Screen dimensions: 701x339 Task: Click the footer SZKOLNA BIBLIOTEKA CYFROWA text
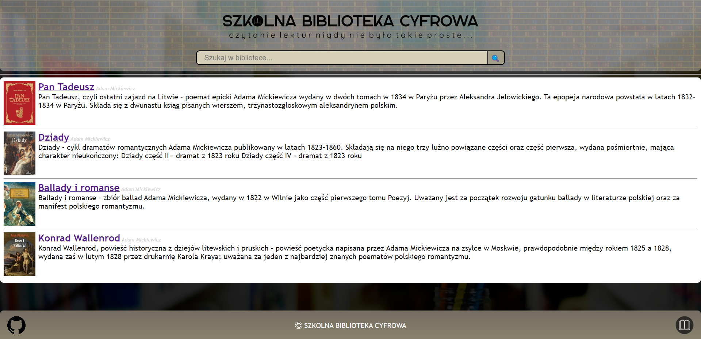coord(356,325)
